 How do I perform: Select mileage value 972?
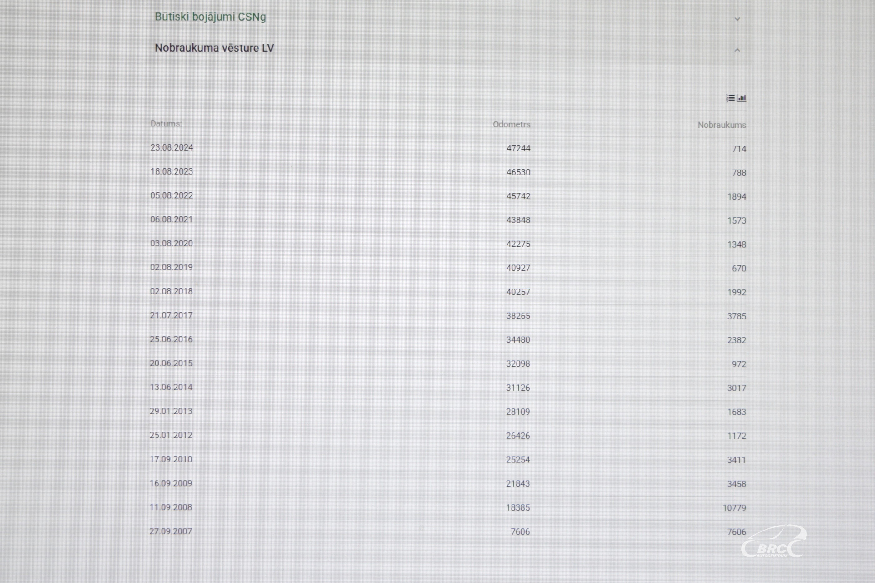pyautogui.click(x=739, y=364)
